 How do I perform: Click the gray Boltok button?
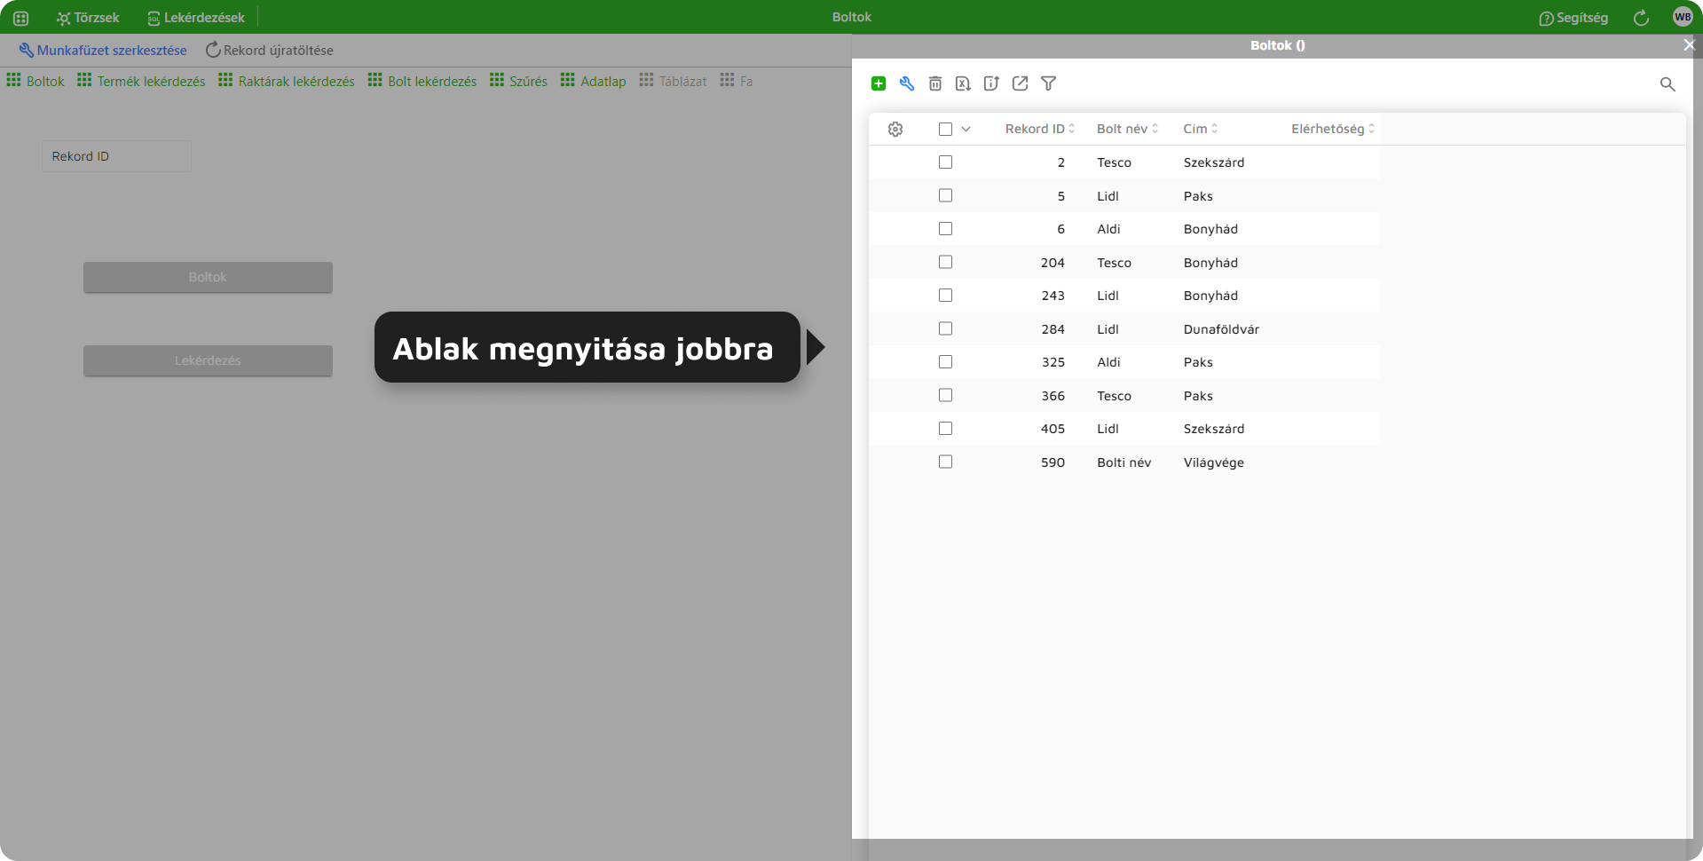[x=208, y=277]
